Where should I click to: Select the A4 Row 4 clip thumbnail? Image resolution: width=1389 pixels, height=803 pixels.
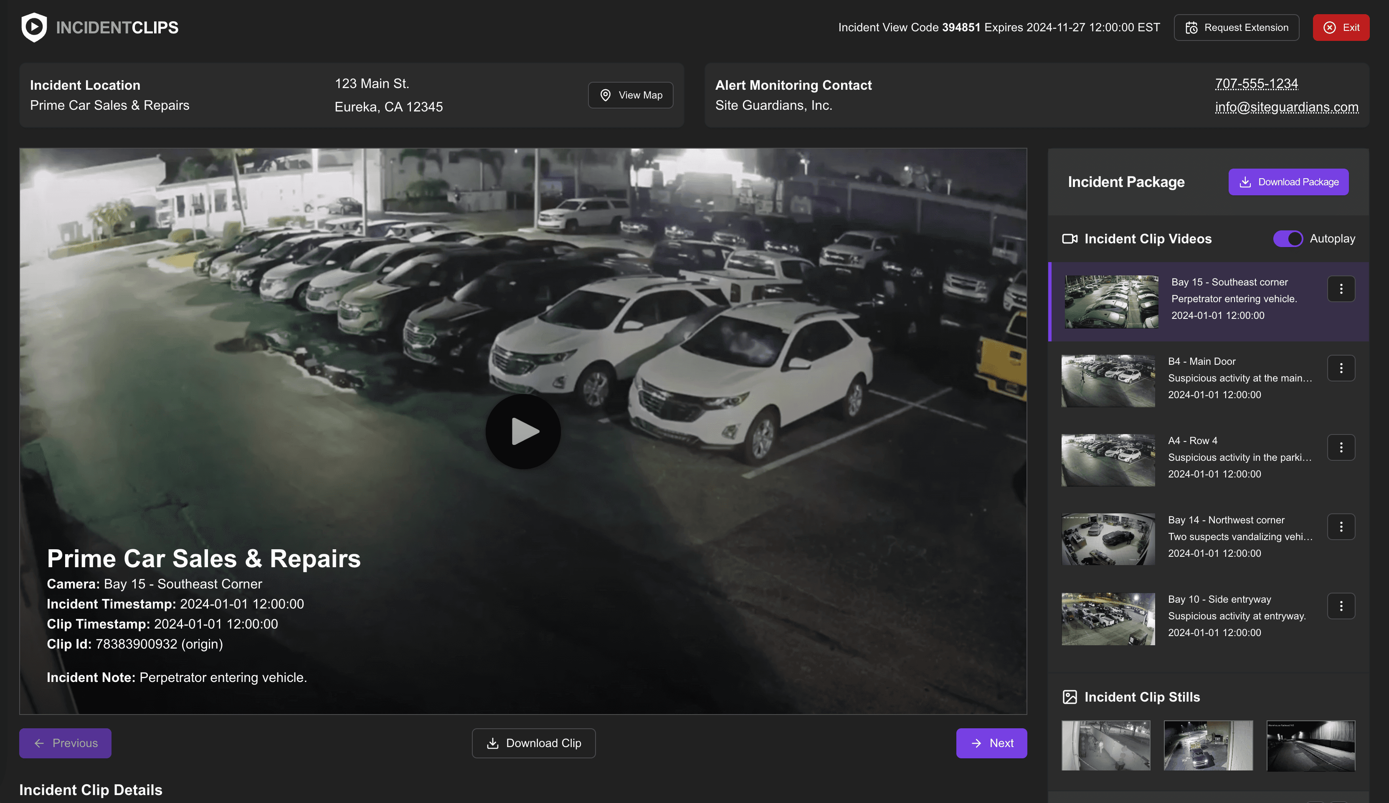1108,460
